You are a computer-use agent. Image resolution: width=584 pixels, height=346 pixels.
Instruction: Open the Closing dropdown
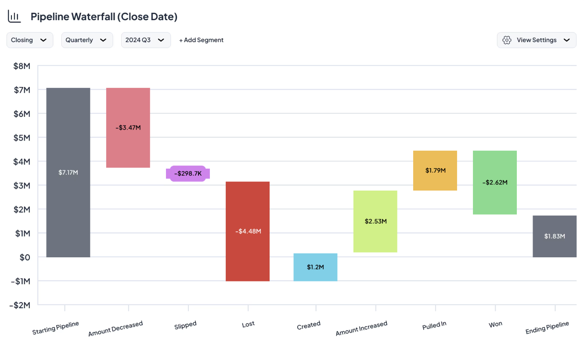[x=29, y=40]
